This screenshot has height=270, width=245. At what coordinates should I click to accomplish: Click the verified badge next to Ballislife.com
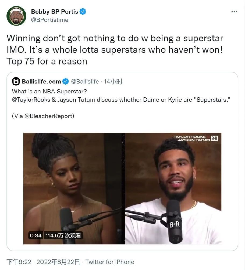(x=65, y=82)
